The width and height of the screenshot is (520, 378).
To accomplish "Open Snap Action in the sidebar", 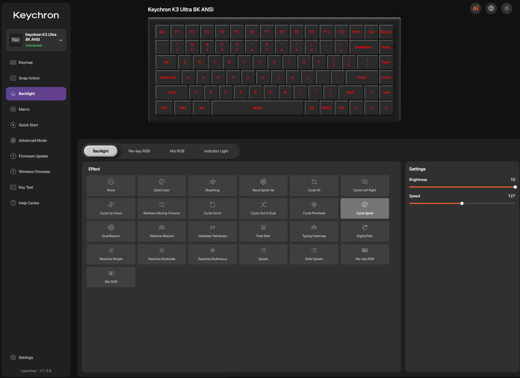I will pyautogui.click(x=36, y=78).
